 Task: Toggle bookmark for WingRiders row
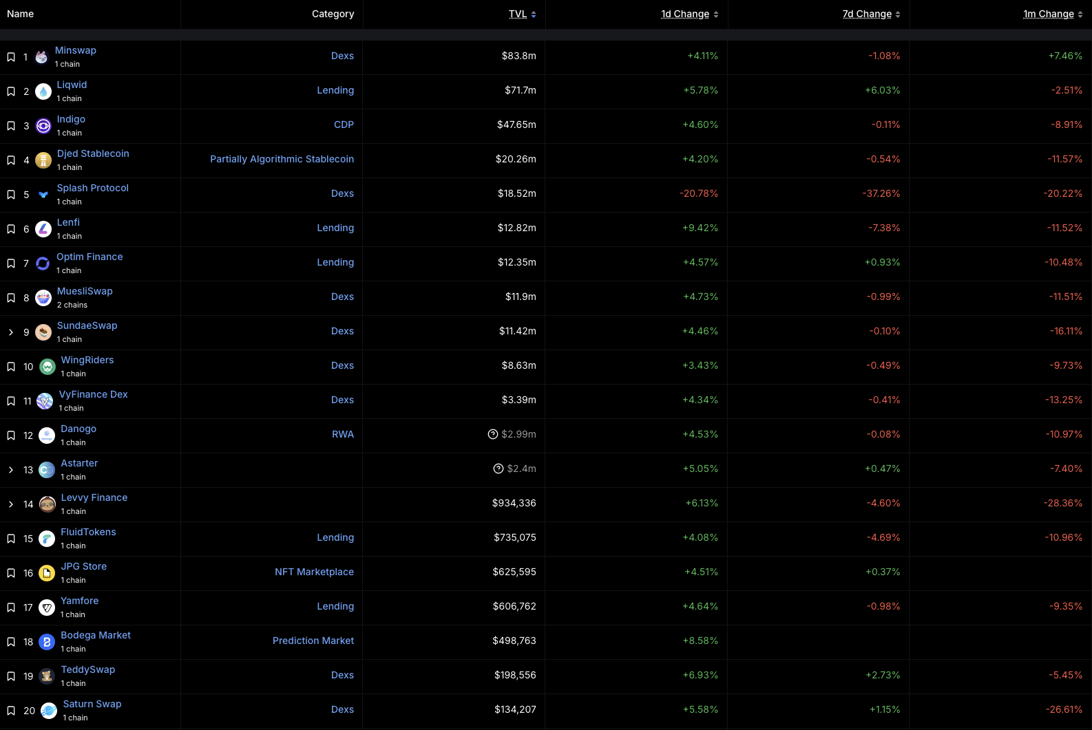coord(11,367)
